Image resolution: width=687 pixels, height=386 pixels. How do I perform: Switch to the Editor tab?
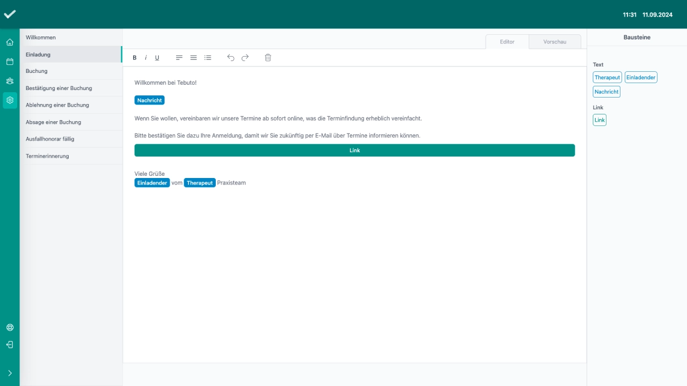[x=507, y=42]
